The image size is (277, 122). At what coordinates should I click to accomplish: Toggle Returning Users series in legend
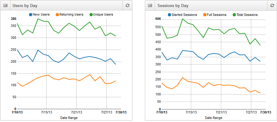pyautogui.click(x=70, y=15)
